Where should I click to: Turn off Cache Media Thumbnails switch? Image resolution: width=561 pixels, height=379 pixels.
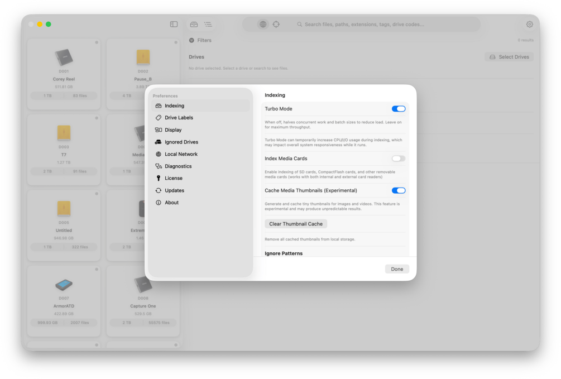[x=398, y=190]
